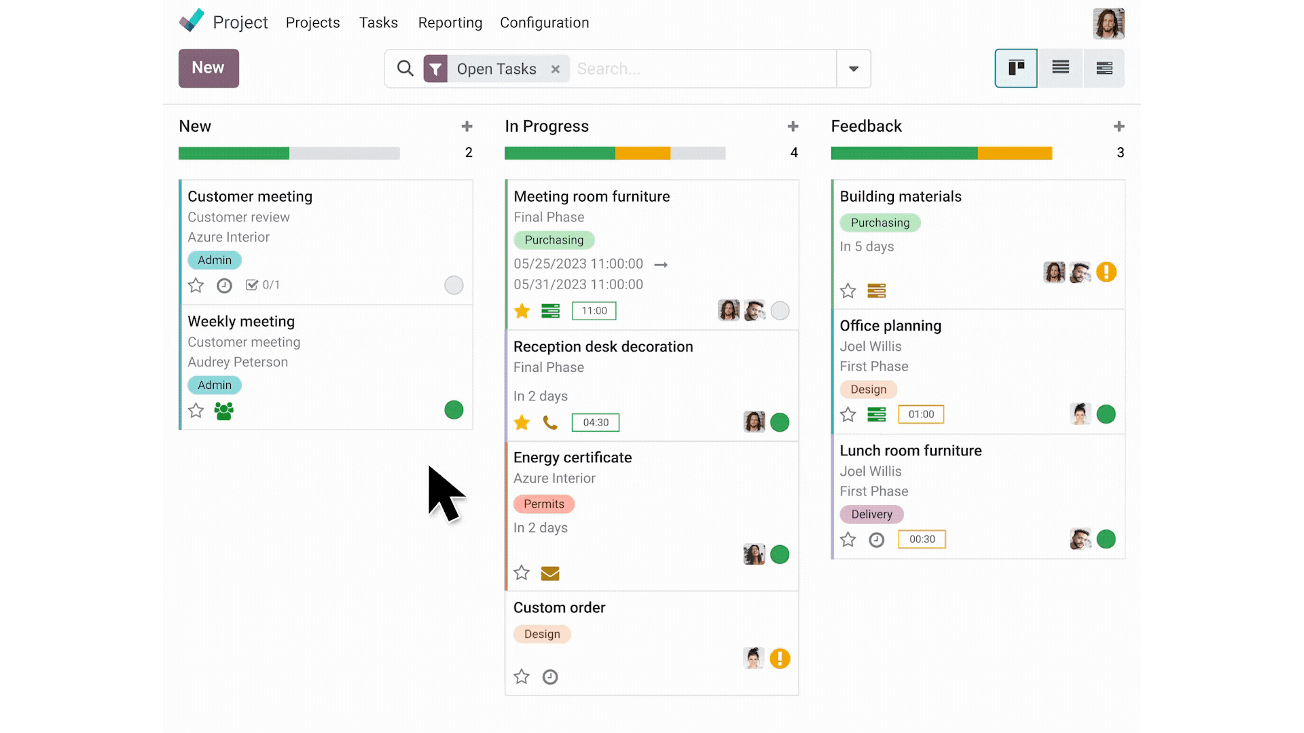Click orange segment of In Progress progress bar
1304x733 pixels.
tap(642, 153)
